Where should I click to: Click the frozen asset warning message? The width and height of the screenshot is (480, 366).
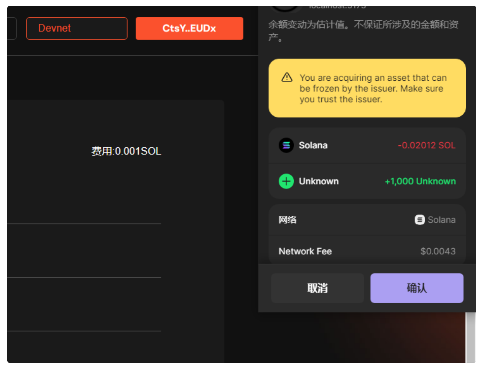click(x=373, y=88)
